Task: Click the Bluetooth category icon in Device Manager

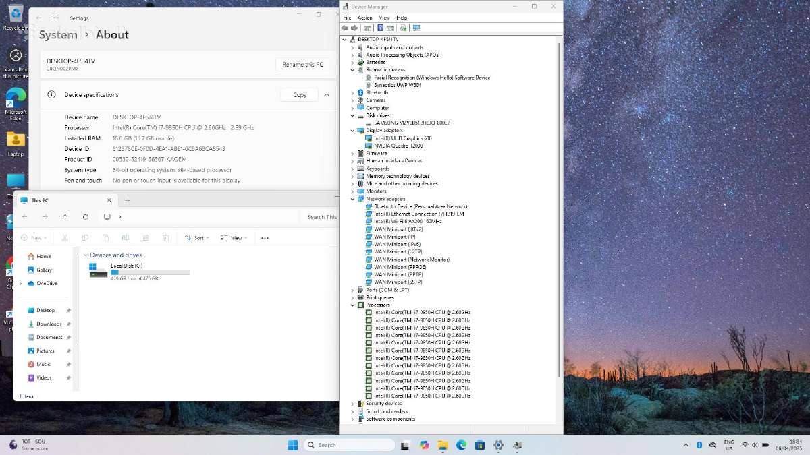Action: click(x=360, y=92)
